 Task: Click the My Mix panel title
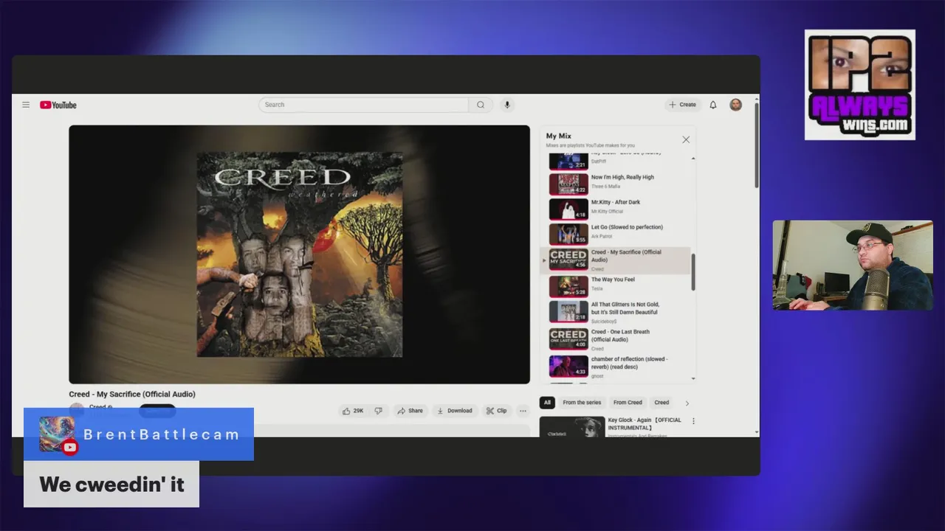[559, 136]
